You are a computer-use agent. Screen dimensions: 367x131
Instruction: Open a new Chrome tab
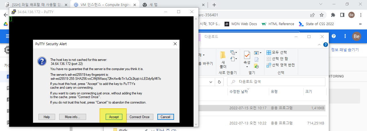click(x=214, y=5)
